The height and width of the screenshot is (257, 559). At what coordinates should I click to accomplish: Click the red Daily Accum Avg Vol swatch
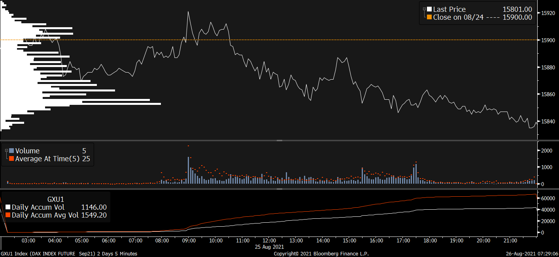click(8, 215)
